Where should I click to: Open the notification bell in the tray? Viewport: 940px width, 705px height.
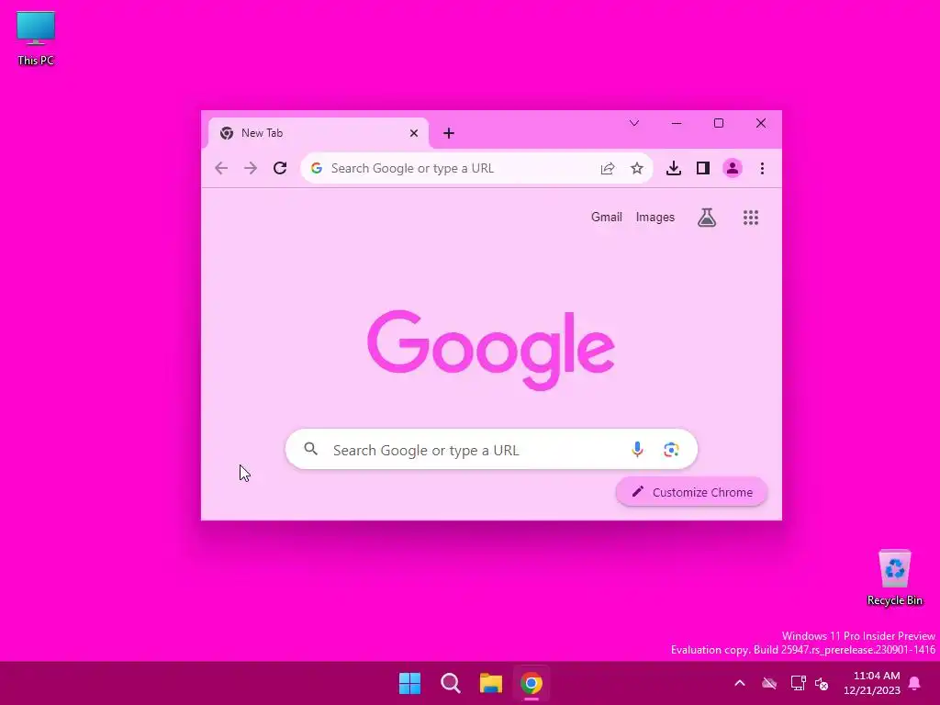[x=914, y=683]
